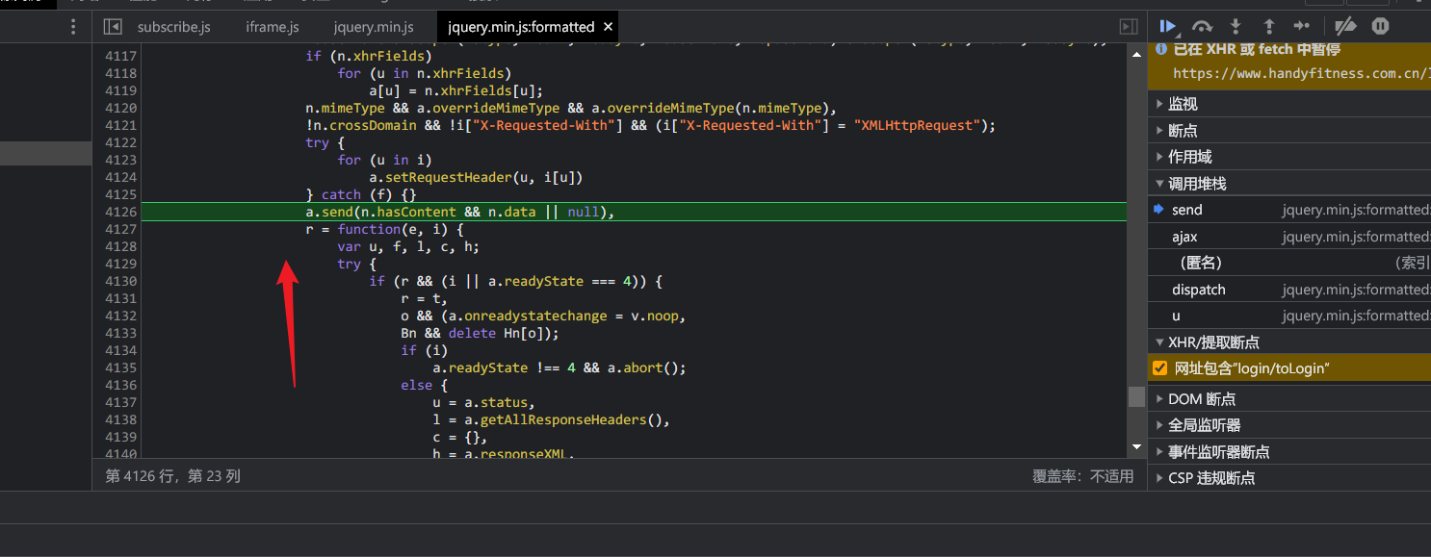The height and width of the screenshot is (557, 1431).
Task: Open the navigator three-dot menu
Action: [73, 27]
